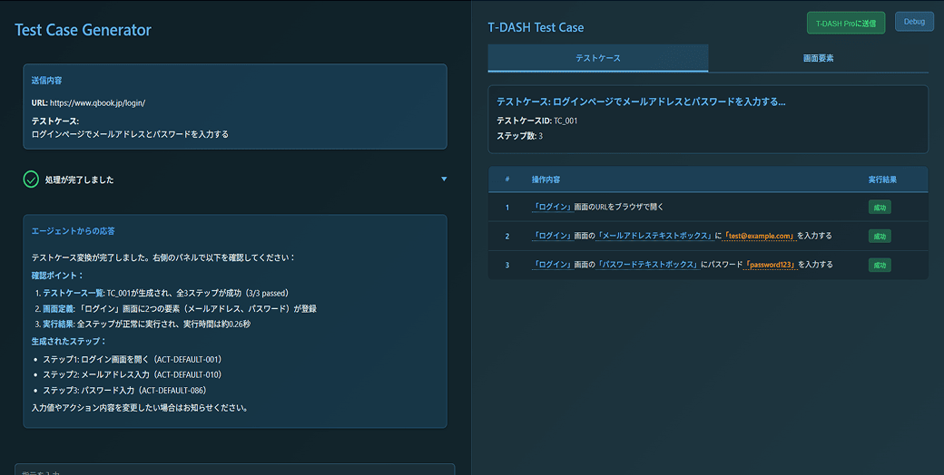Click the「ログイン」link in step 2
The image size is (944, 475).
pos(553,236)
